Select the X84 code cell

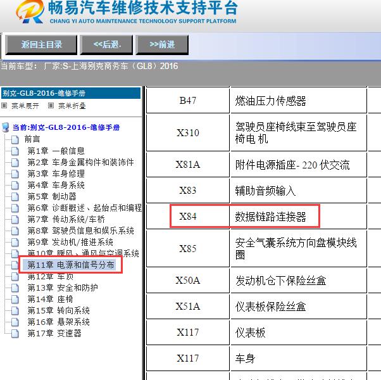click(x=188, y=217)
